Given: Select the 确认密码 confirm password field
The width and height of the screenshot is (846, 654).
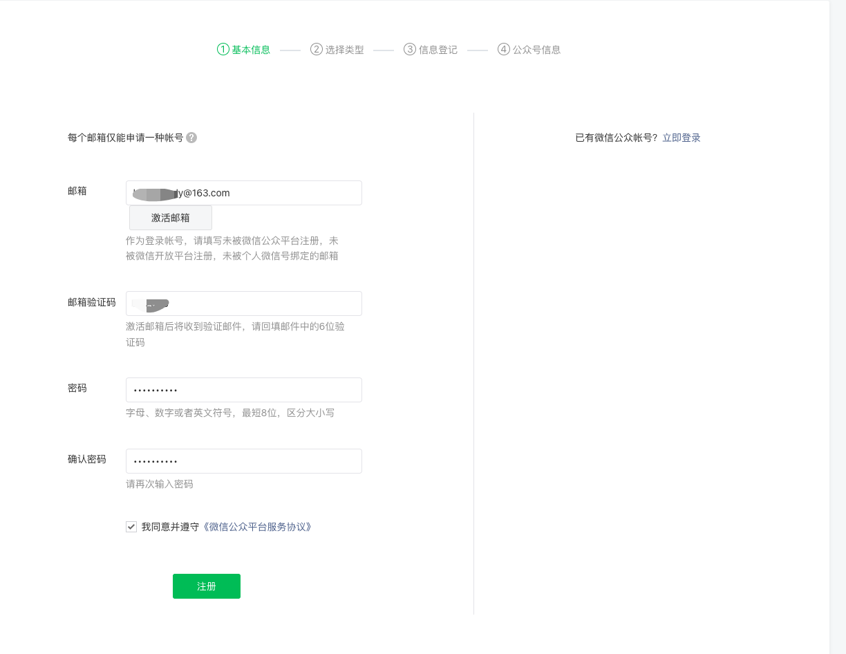Looking at the screenshot, I should pos(243,461).
